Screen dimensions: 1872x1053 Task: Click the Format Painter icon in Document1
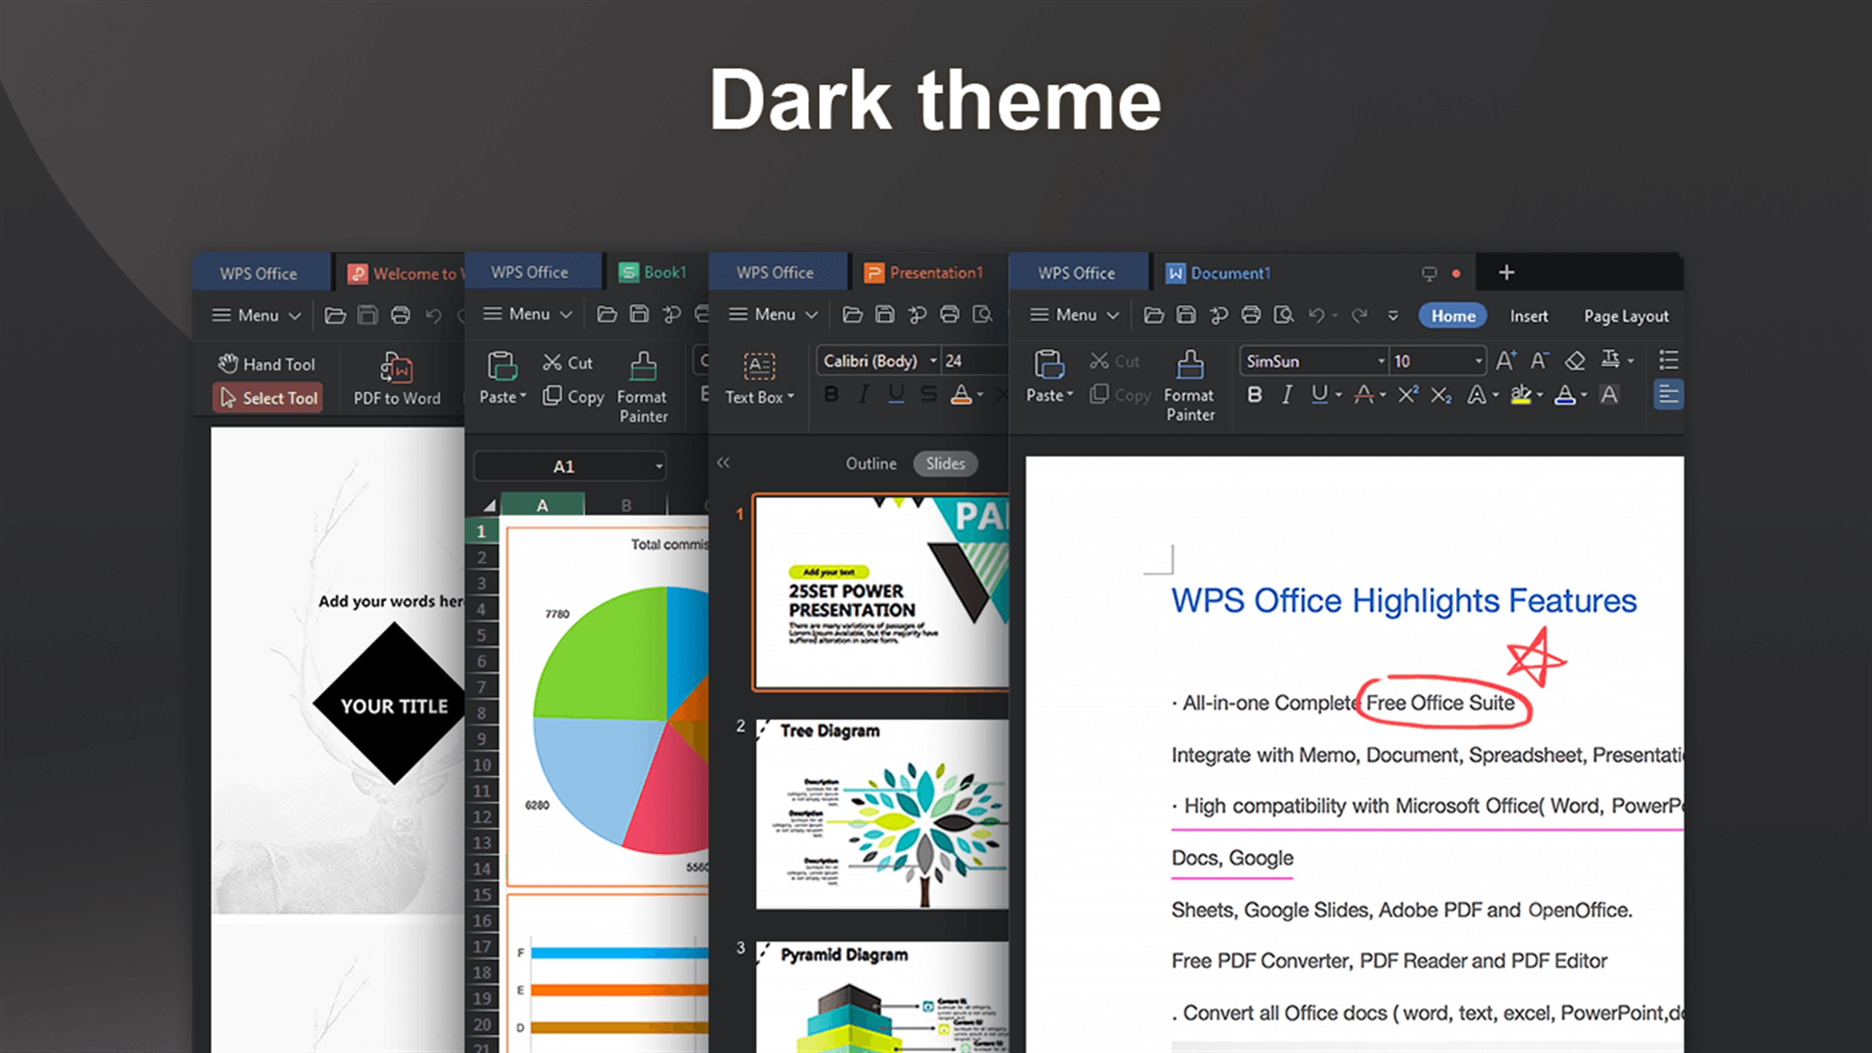1189,365
